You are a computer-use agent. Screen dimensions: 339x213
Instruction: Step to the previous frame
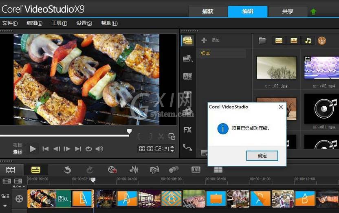click(x=56, y=149)
